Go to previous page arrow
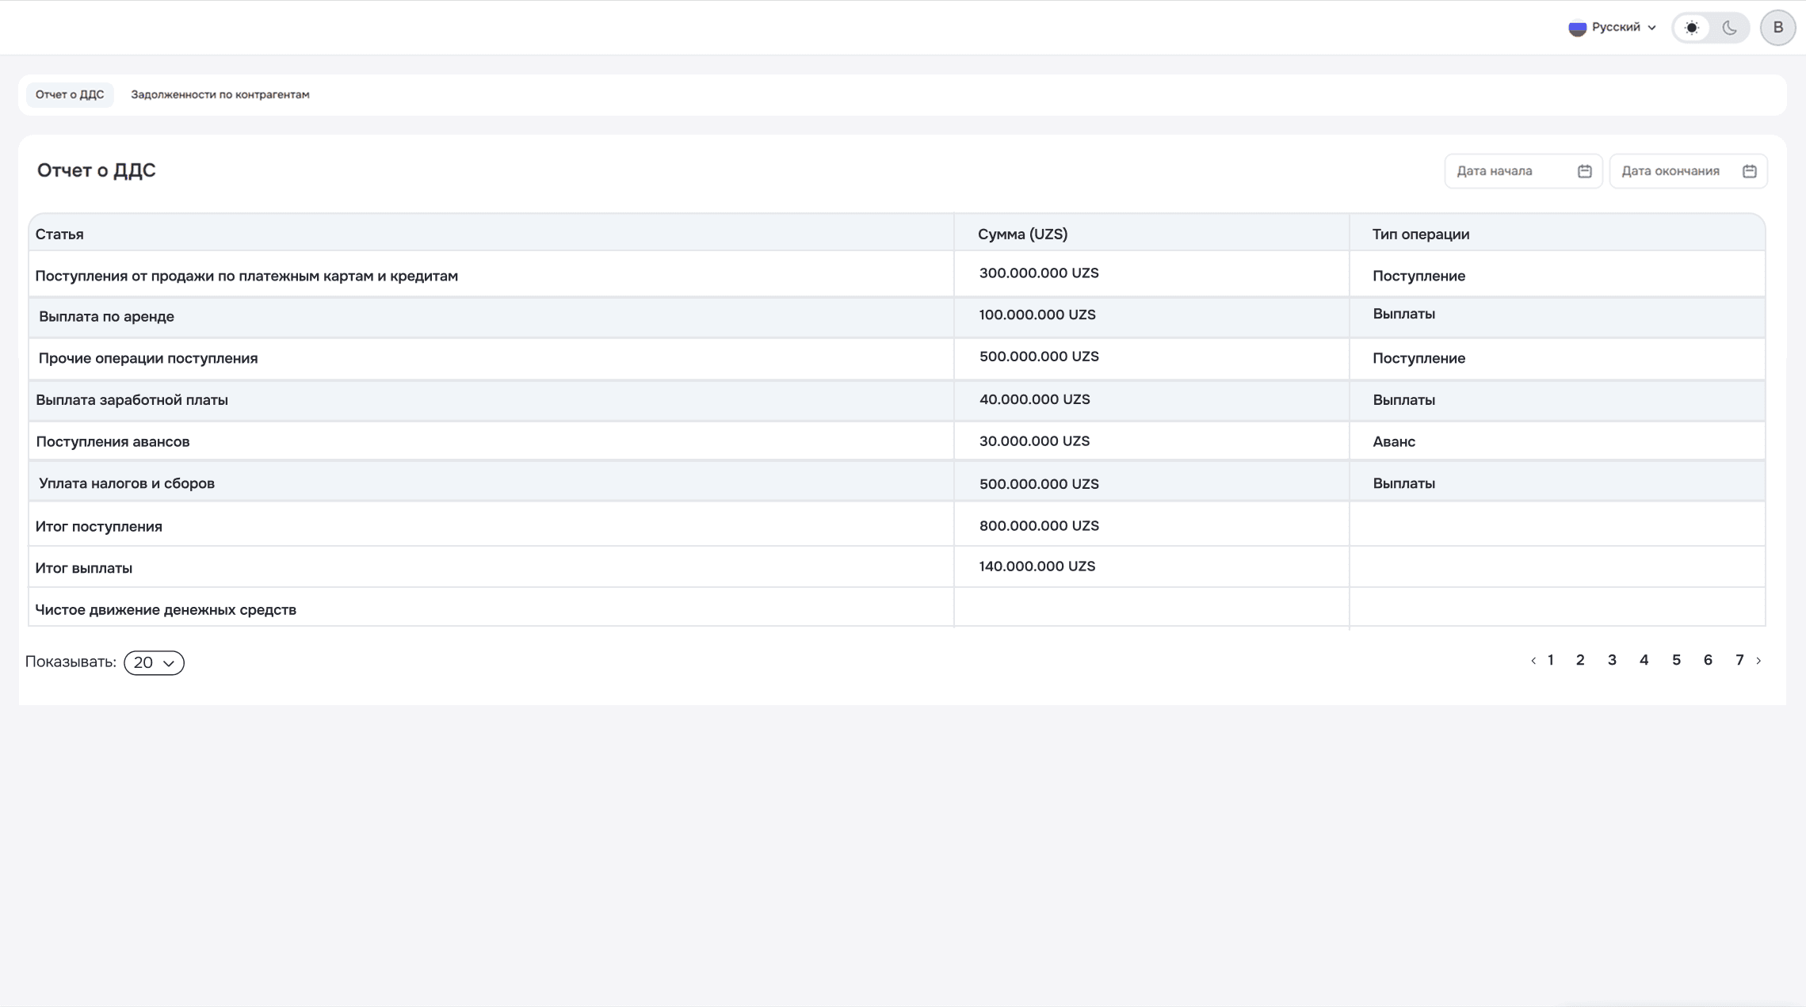Screen dimensions: 1806x1007 1533,661
